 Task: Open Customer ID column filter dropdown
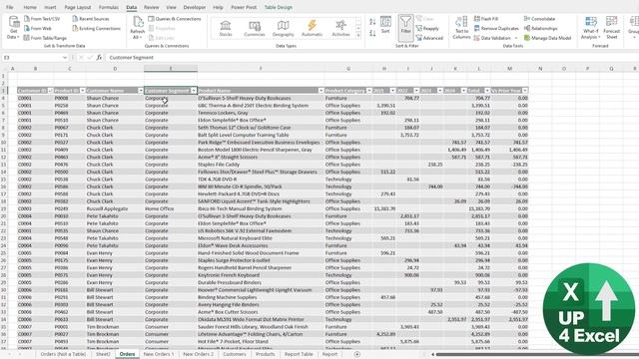50,91
